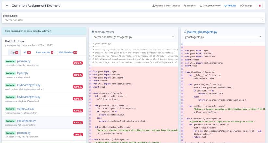The height and width of the screenshot is (143, 268).
Task: Click the red count badge on Top tab
Action: [17, 53]
